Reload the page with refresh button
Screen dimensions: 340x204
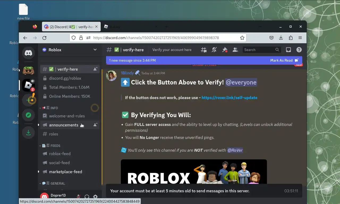(44, 38)
